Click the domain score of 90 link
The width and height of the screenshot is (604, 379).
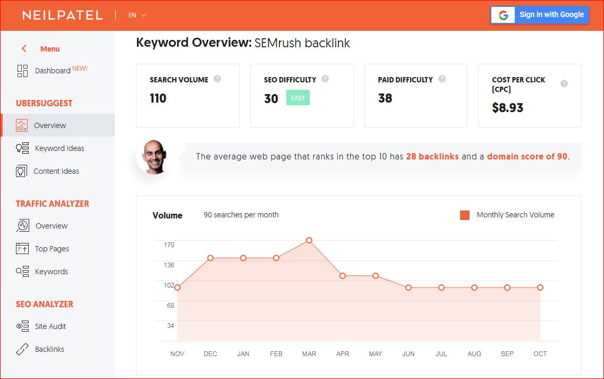click(x=527, y=156)
